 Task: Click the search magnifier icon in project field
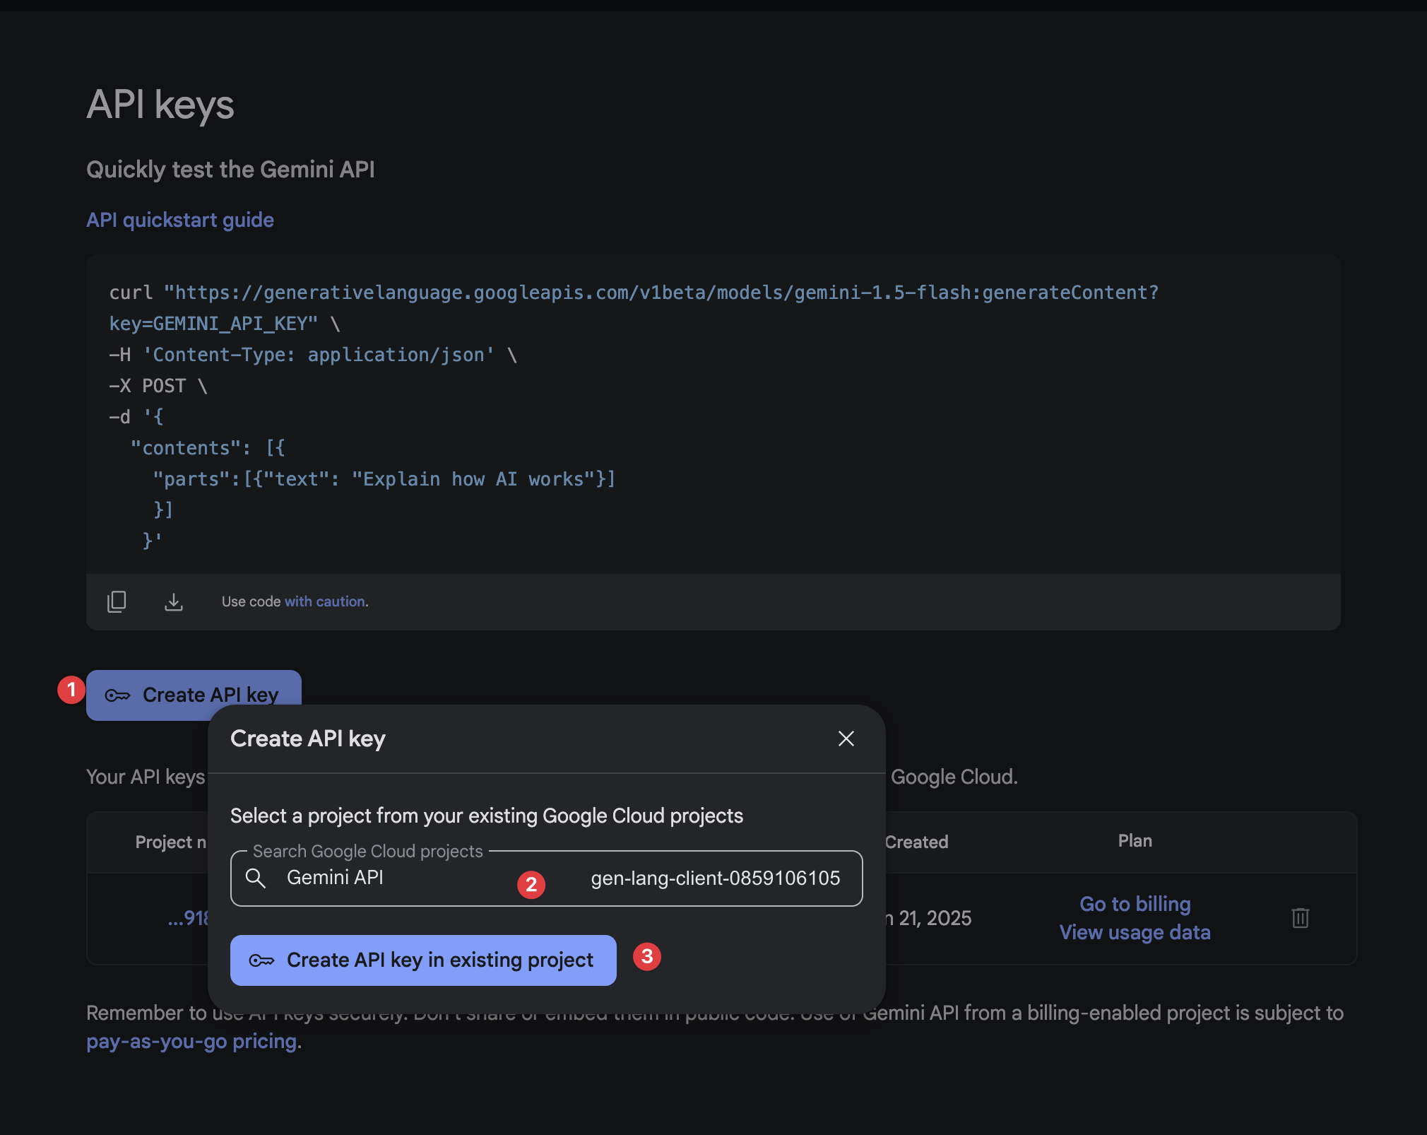pos(255,878)
